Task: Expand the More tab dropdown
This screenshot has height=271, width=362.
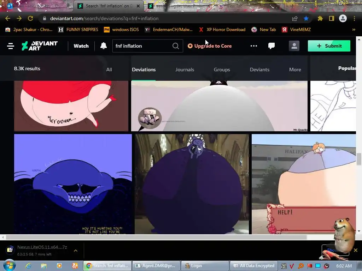Action: click(295, 70)
